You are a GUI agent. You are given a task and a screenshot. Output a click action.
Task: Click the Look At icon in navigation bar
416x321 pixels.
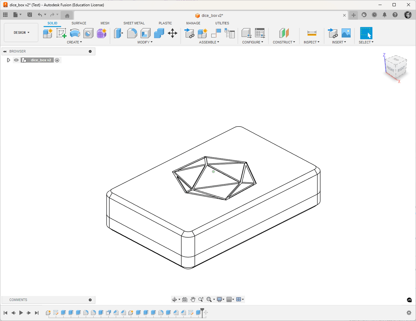pyautogui.click(x=185, y=299)
